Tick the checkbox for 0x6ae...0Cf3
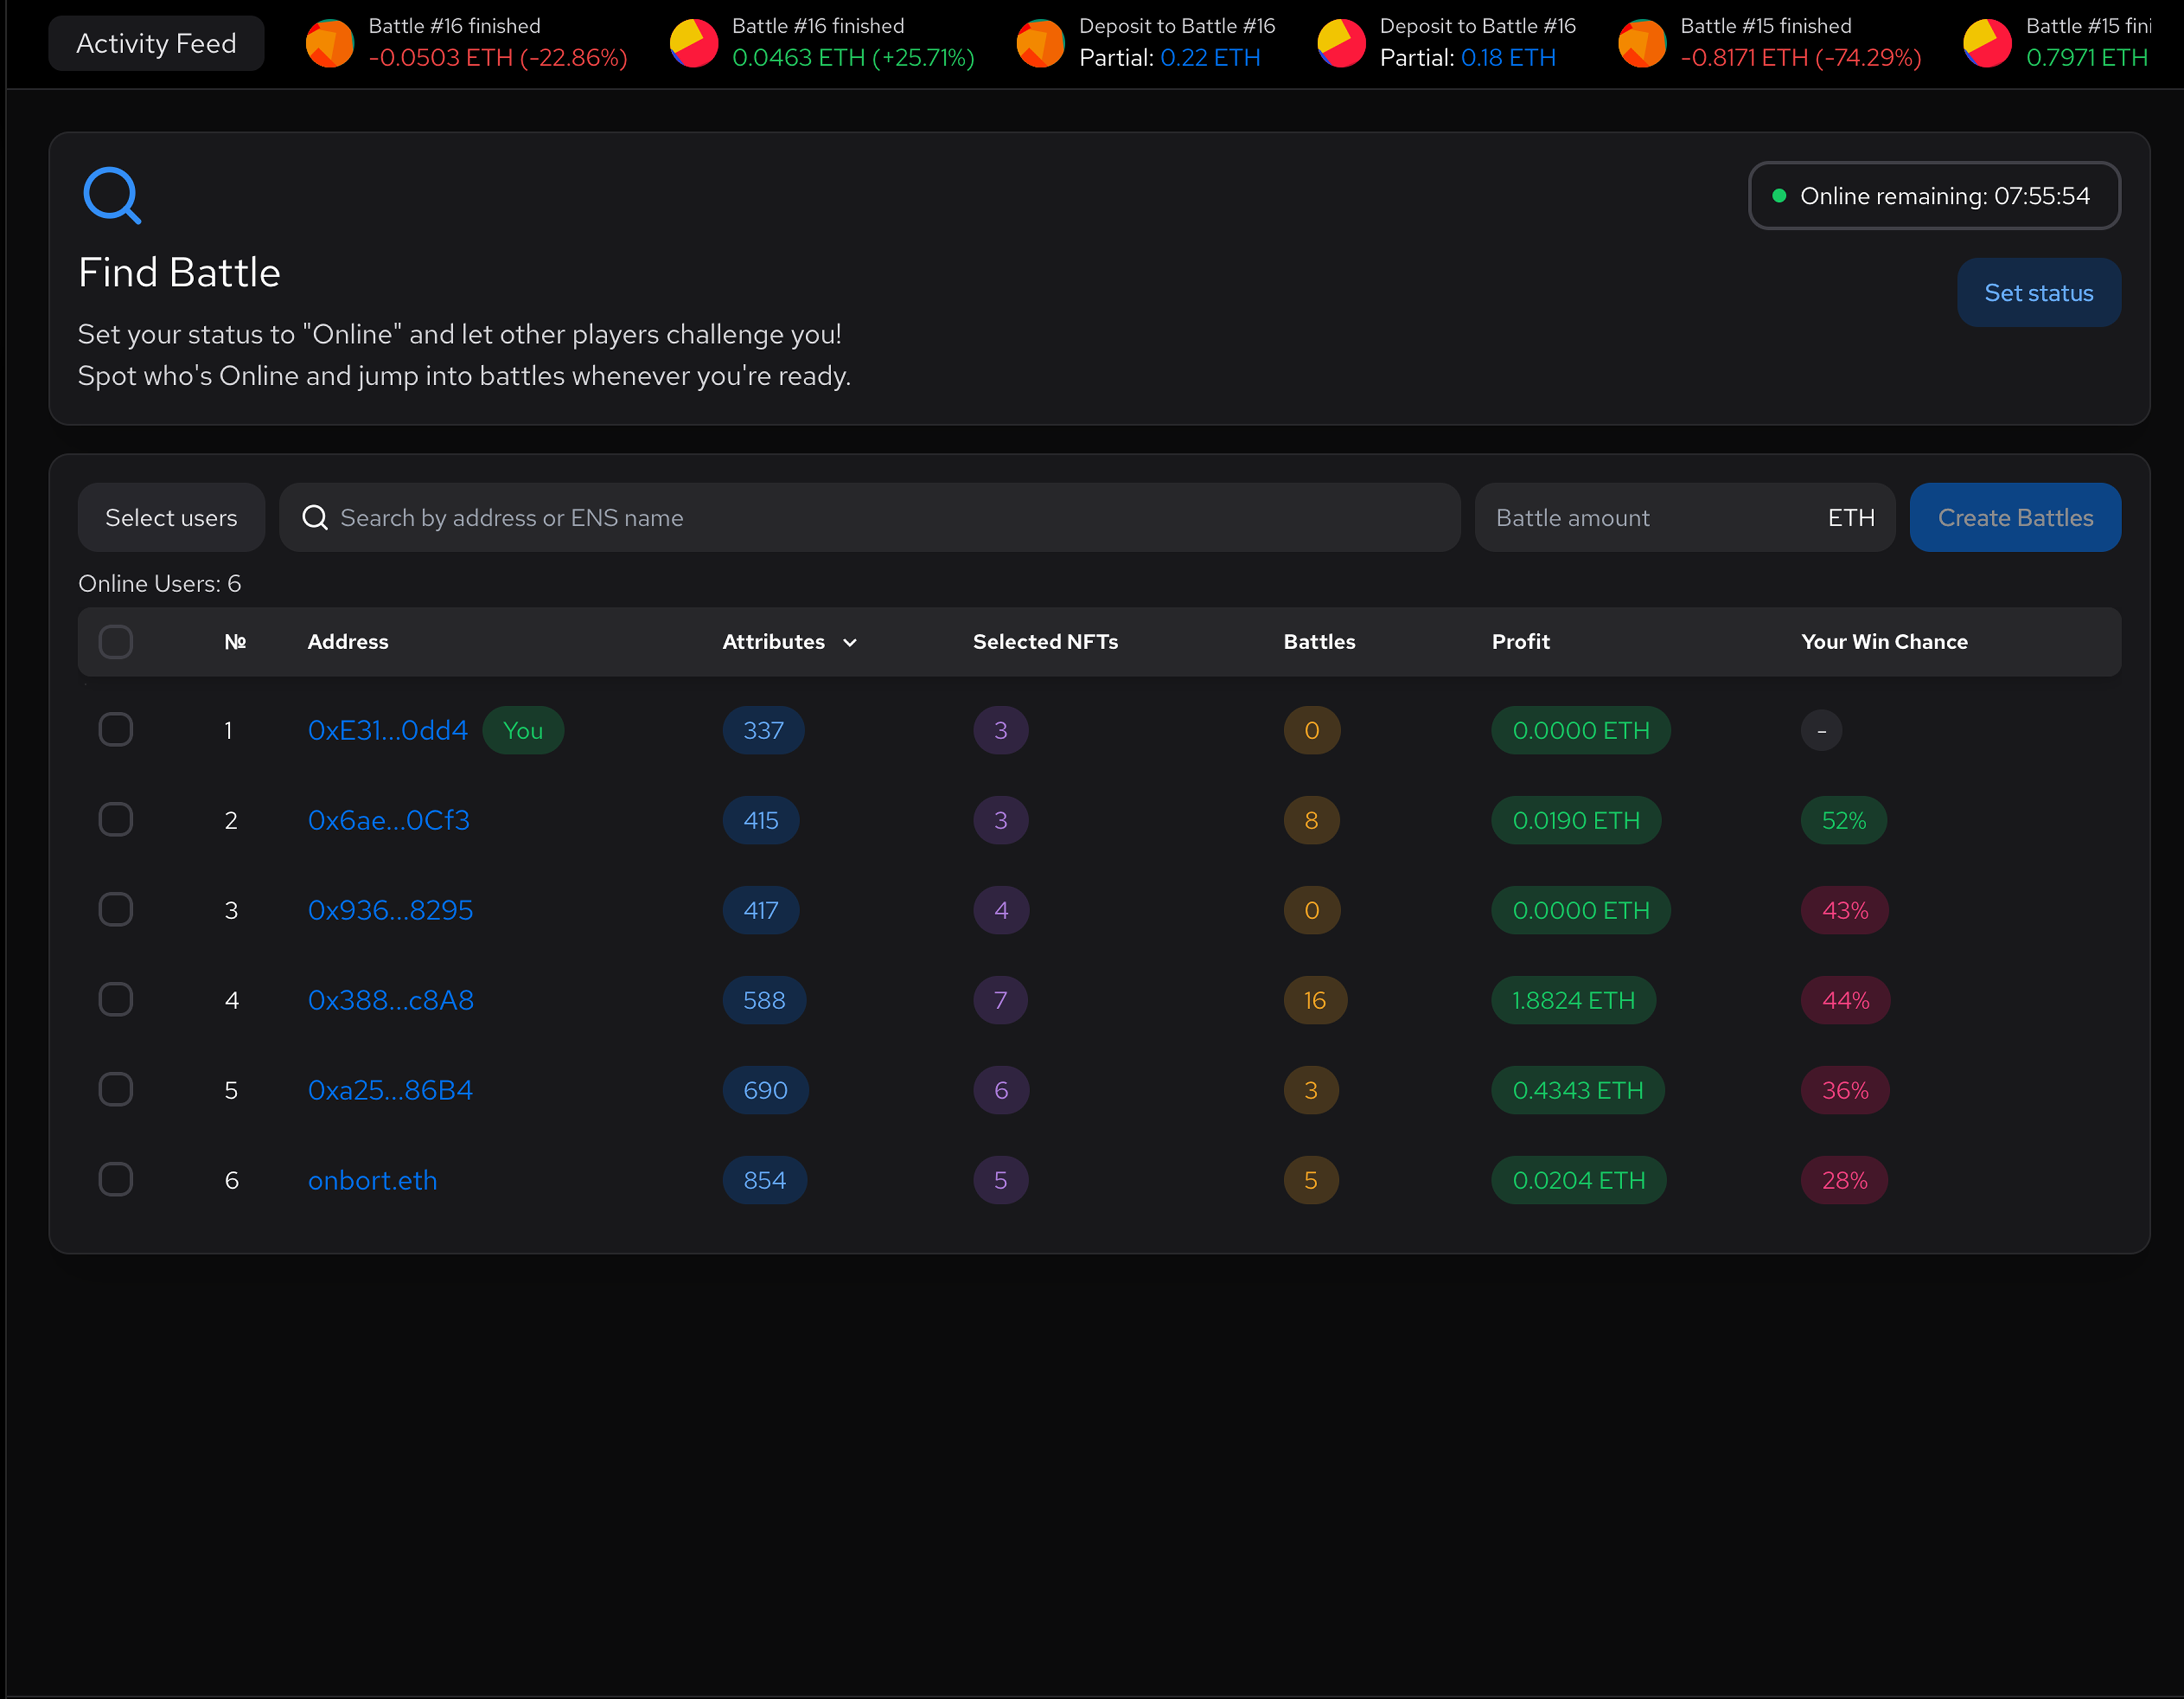This screenshot has width=2184, height=1699. click(116, 820)
